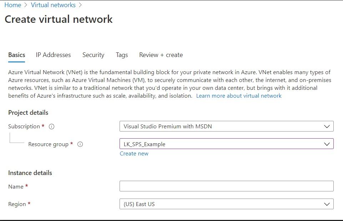The image size is (343, 221).
Task: Navigate to the Virtual networks breadcrumb
Action: 53,5
